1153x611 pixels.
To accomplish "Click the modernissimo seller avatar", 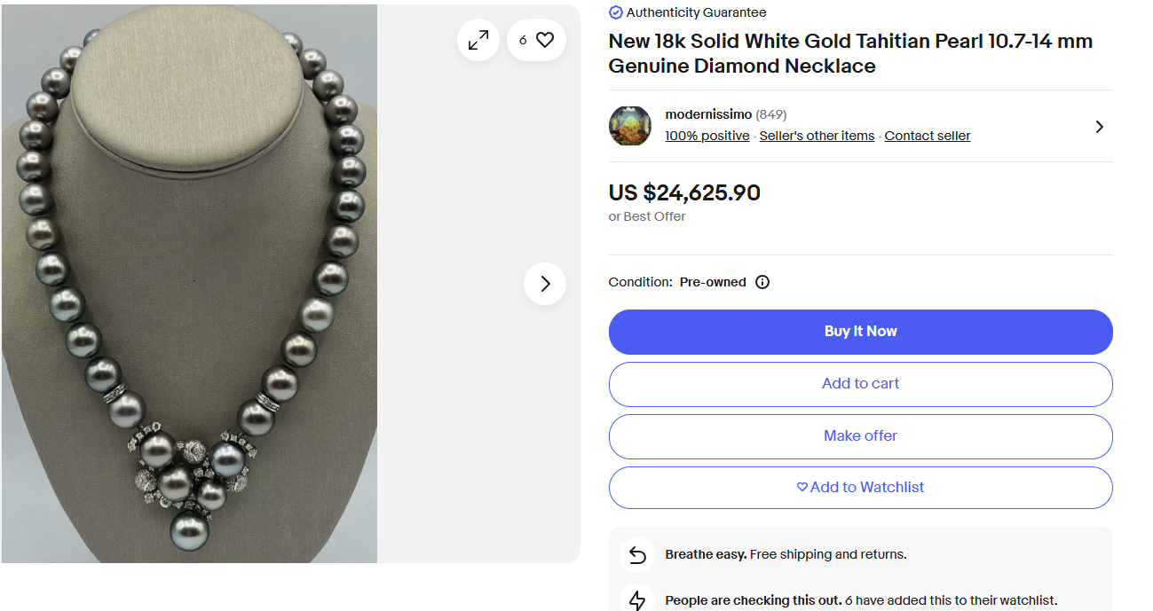I will tap(630, 126).
